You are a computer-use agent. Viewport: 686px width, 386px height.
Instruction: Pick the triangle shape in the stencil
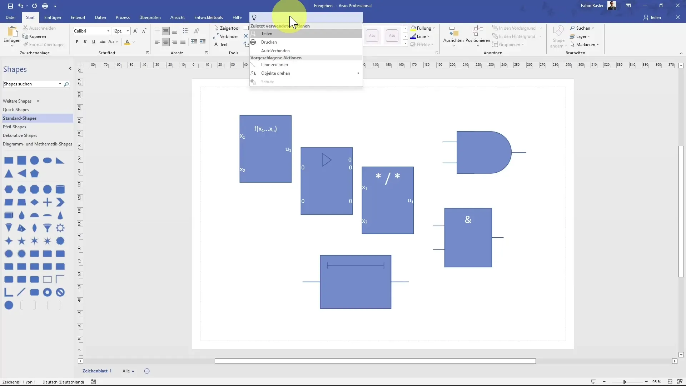[9, 174]
